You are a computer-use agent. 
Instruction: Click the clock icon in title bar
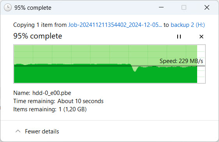coord(8,7)
